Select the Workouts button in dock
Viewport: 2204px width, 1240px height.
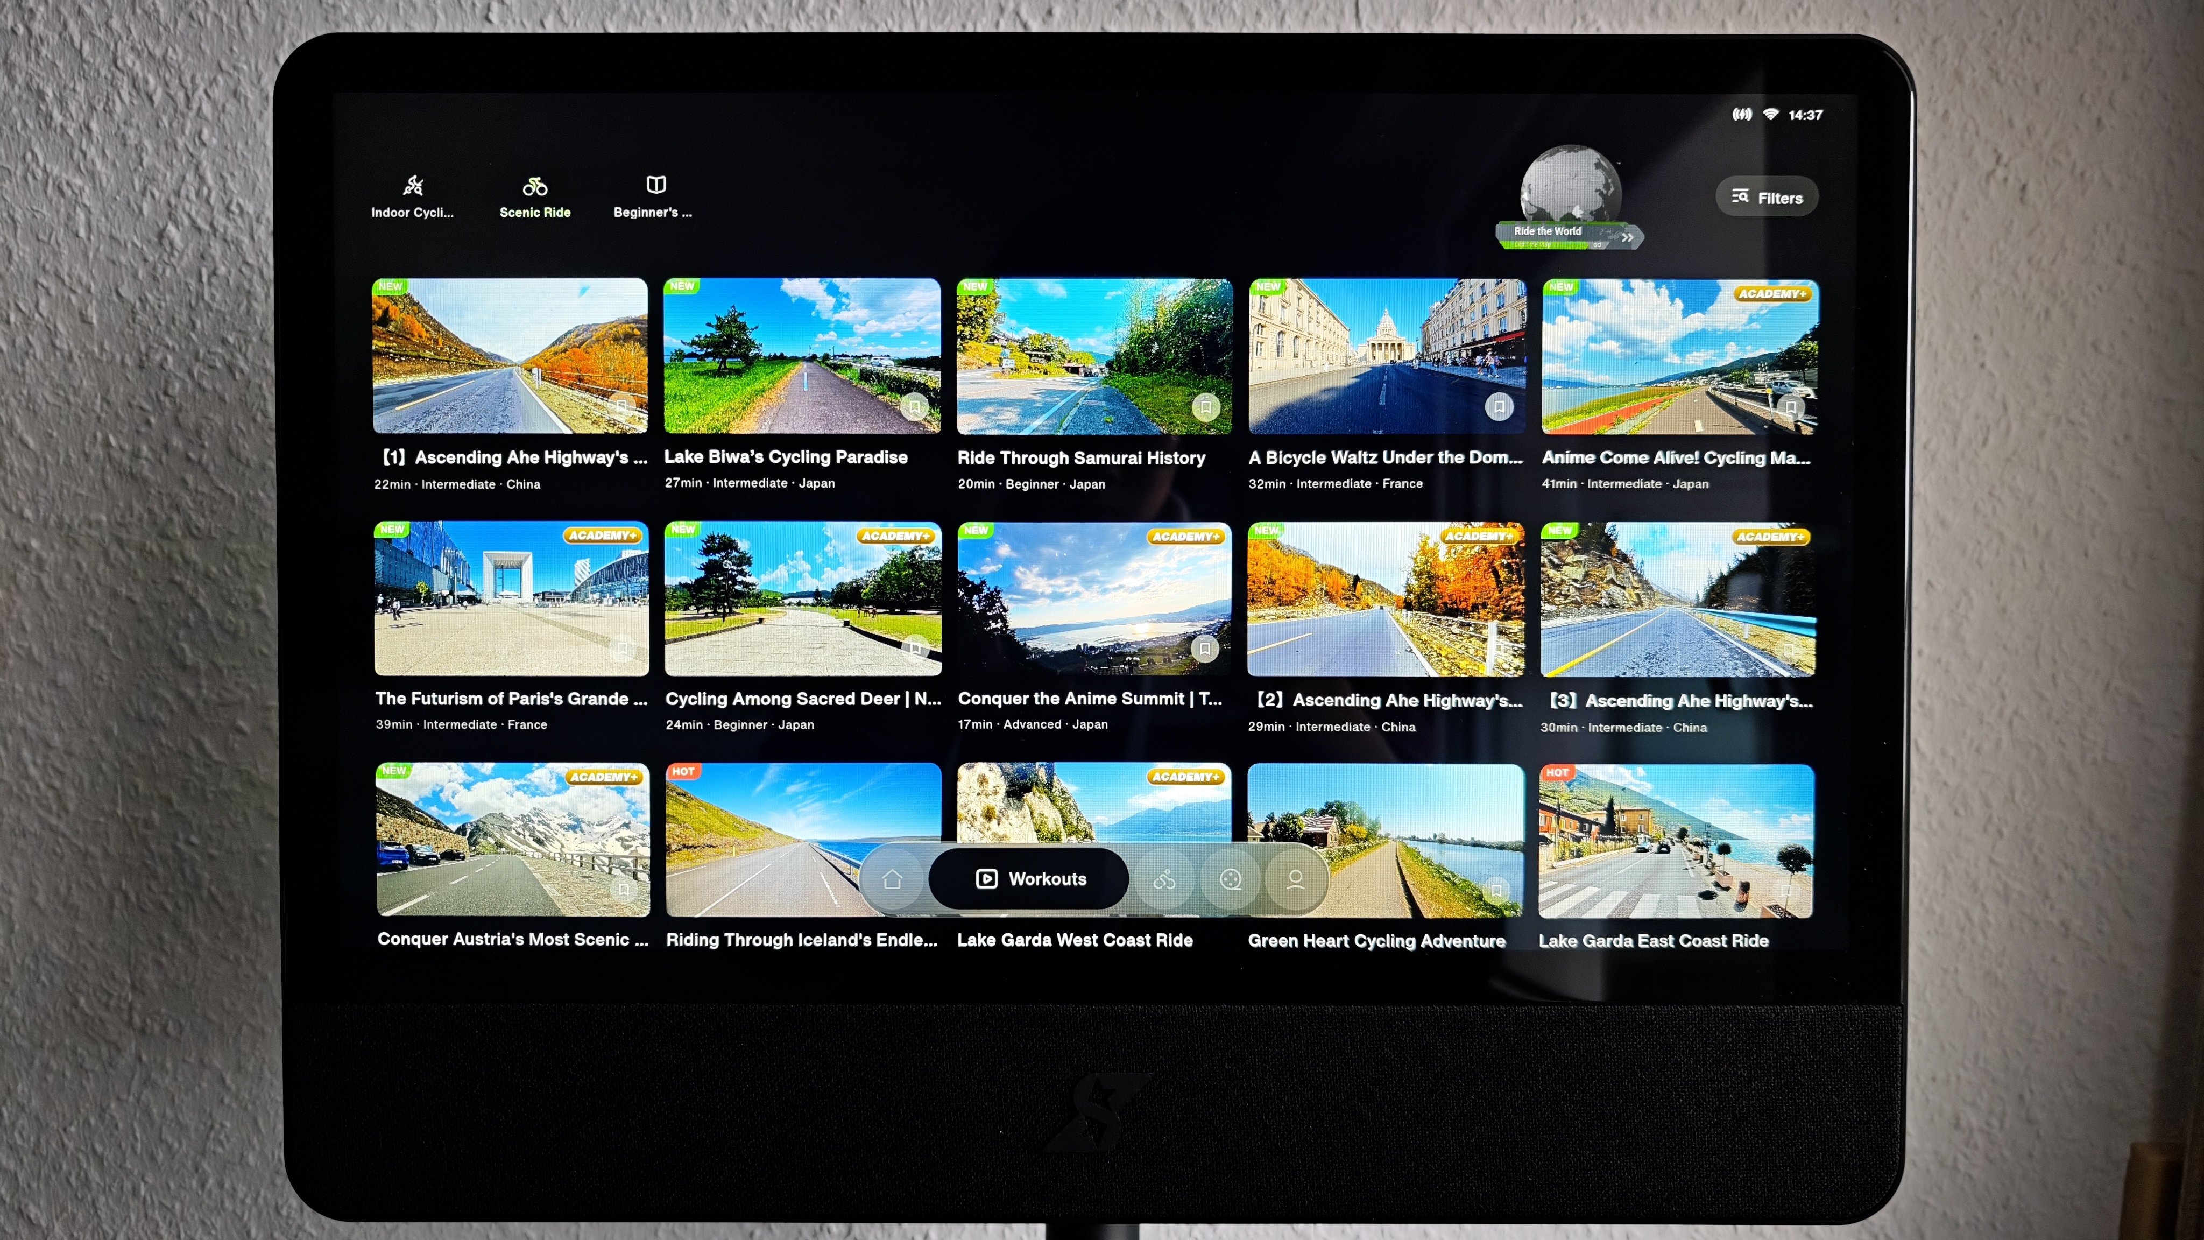tap(1030, 879)
